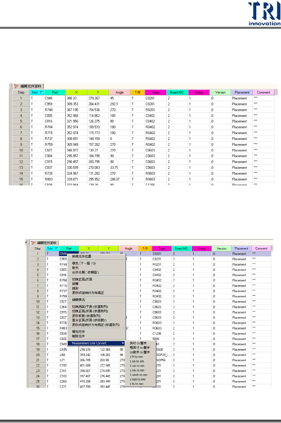
Task: Select 1 M to mm conversion
Action: coord(136,357)
